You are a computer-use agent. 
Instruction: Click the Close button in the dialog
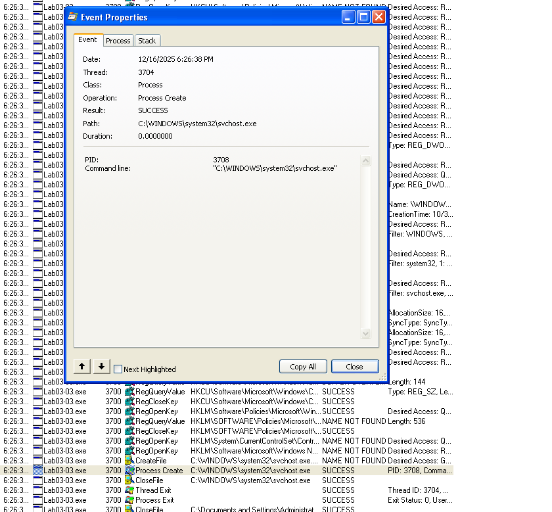tap(355, 367)
